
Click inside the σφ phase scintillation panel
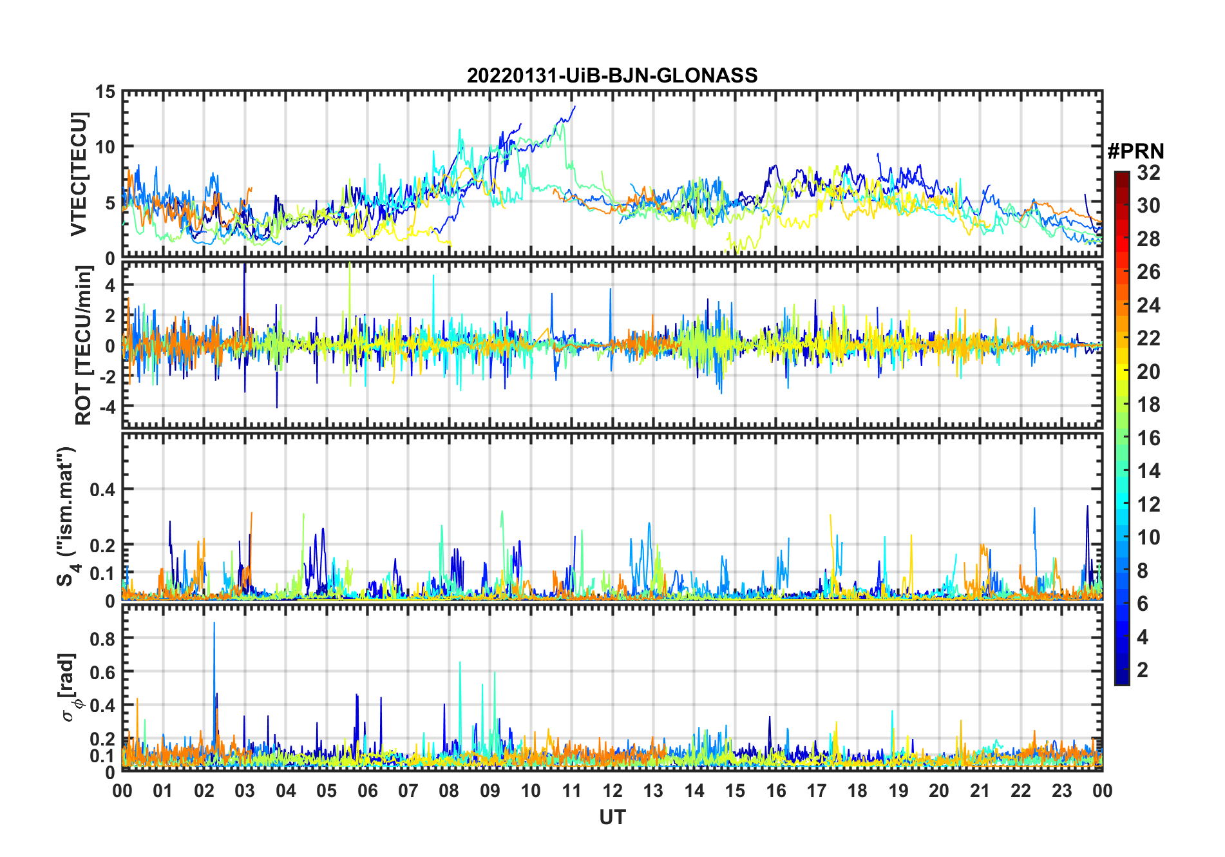coord(612,688)
